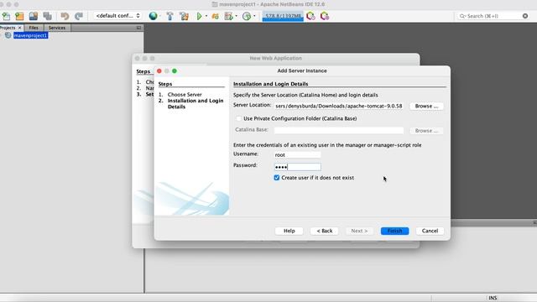
Task: Click the green Run Project icon
Action: [x=199, y=16]
